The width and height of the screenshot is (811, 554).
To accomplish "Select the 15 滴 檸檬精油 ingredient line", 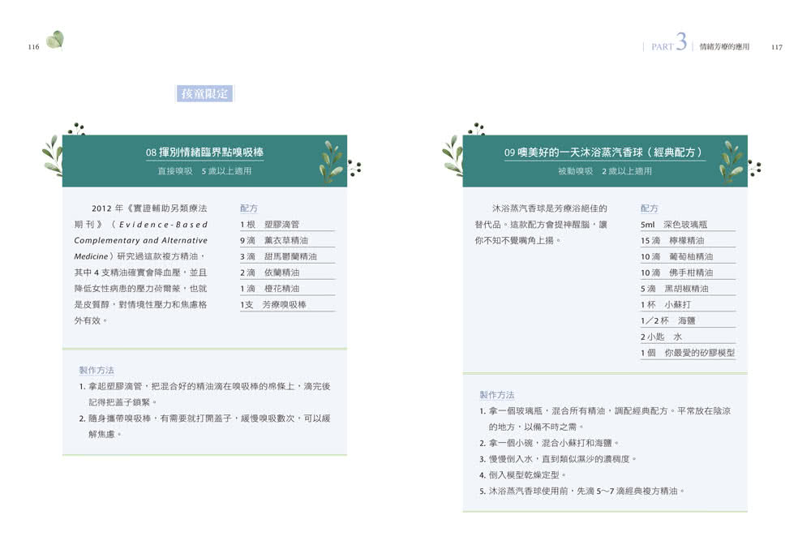I will click(x=672, y=240).
